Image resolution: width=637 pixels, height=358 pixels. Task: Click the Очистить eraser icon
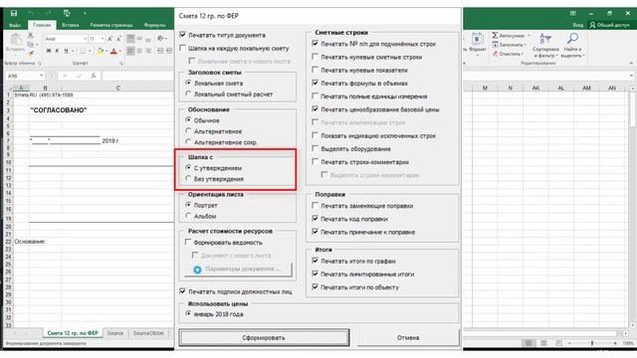tap(495, 54)
